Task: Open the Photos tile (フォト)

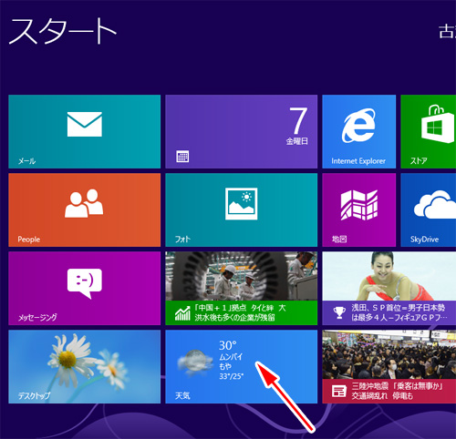Action: (242, 209)
